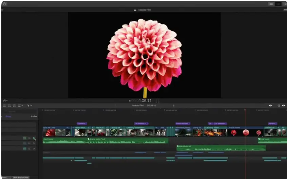
Task: Click the '5 roles' count label
Action: (x=34, y=117)
